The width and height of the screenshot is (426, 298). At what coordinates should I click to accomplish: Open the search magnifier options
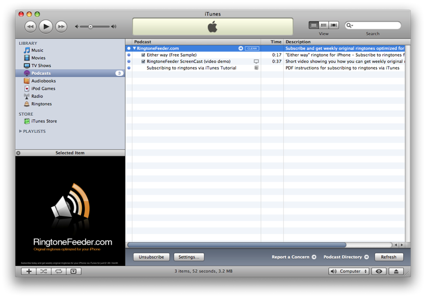click(350, 25)
